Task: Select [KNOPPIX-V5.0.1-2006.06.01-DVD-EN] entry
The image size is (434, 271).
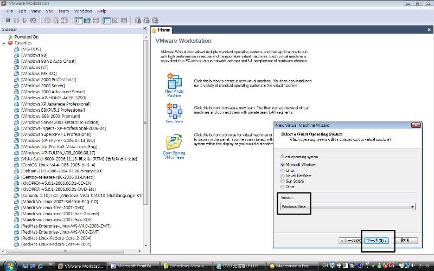Action: [x=59, y=189]
